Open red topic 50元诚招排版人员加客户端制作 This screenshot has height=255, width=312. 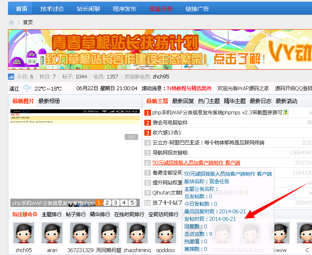pos(196,163)
